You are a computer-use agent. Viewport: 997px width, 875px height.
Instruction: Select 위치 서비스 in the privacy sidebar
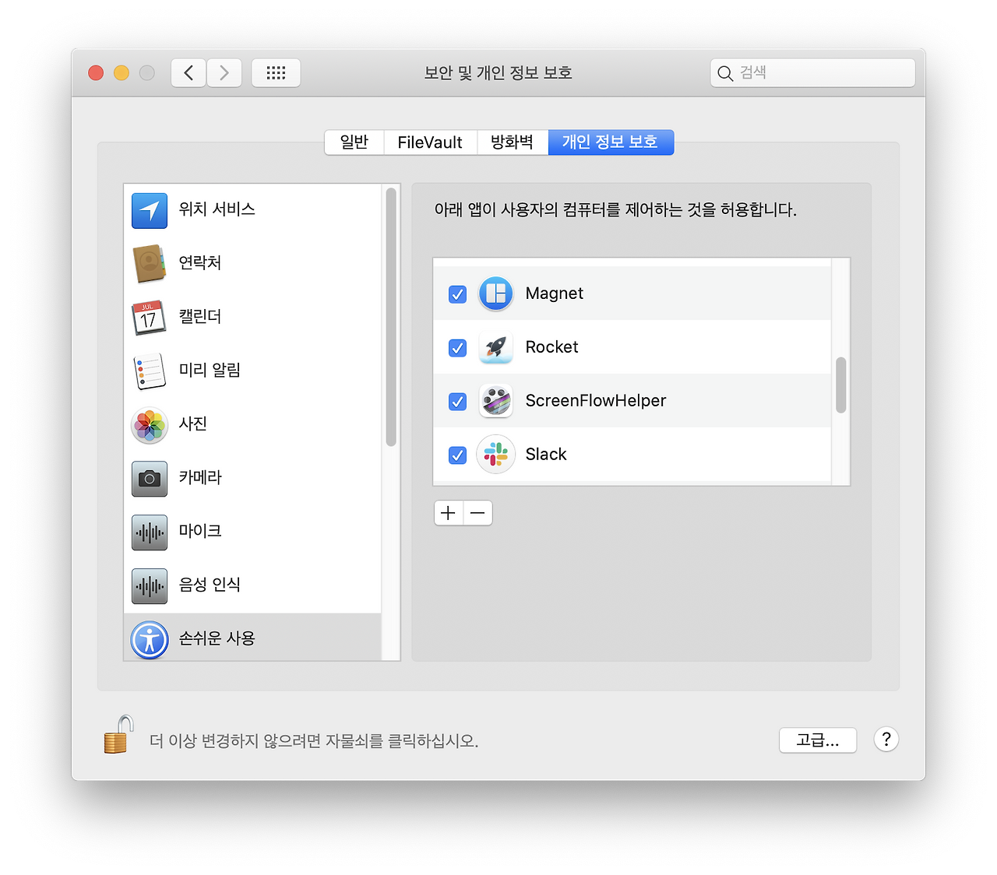[x=149, y=209]
